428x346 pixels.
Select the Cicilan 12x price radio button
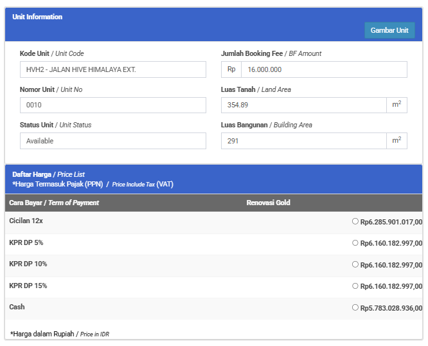coord(355,221)
